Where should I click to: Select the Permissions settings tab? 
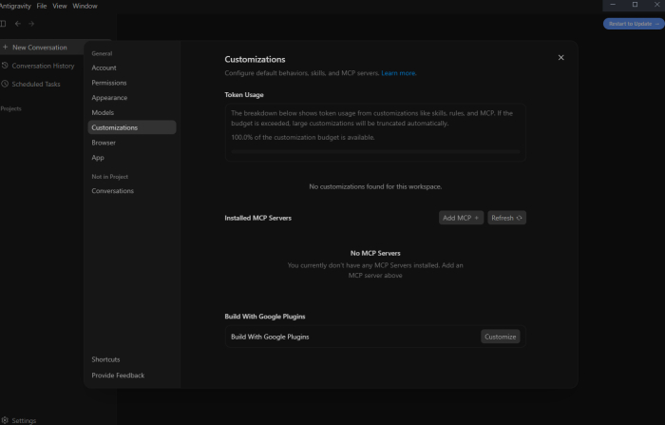tap(132, 83)
